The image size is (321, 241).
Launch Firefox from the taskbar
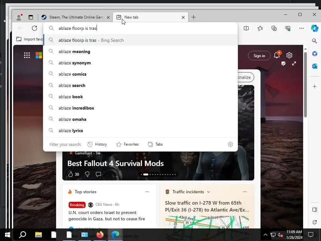pos(100,235)
